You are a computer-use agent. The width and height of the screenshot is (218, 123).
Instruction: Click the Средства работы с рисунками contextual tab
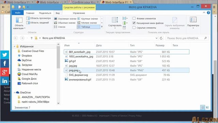click(79, 8)
